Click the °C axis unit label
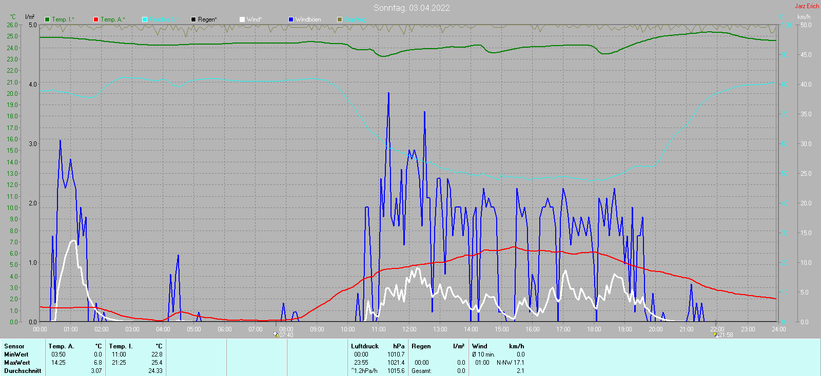This screenshot has width=821, height=376. point(13,17)
